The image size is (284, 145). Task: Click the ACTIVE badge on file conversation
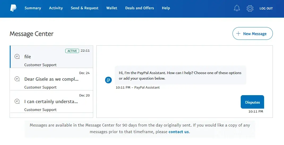click(72, 51)
